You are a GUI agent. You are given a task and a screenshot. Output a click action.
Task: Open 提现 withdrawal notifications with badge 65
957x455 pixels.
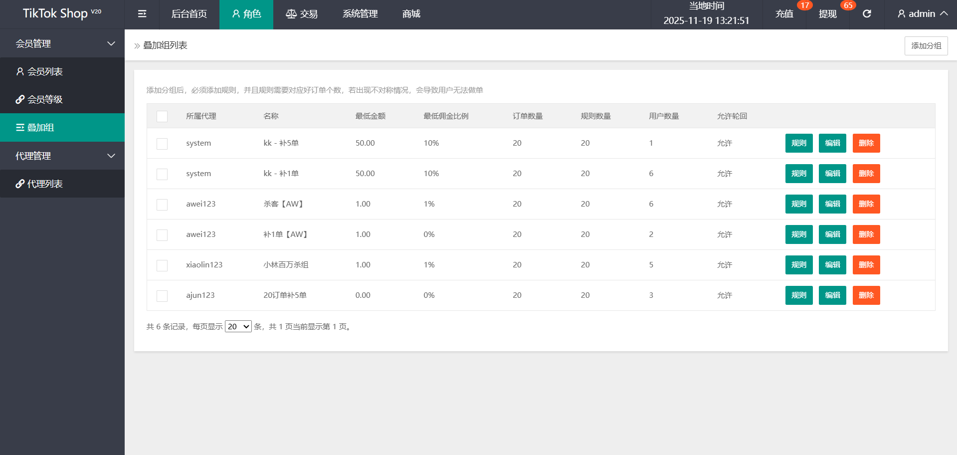[x=828, y=14]
